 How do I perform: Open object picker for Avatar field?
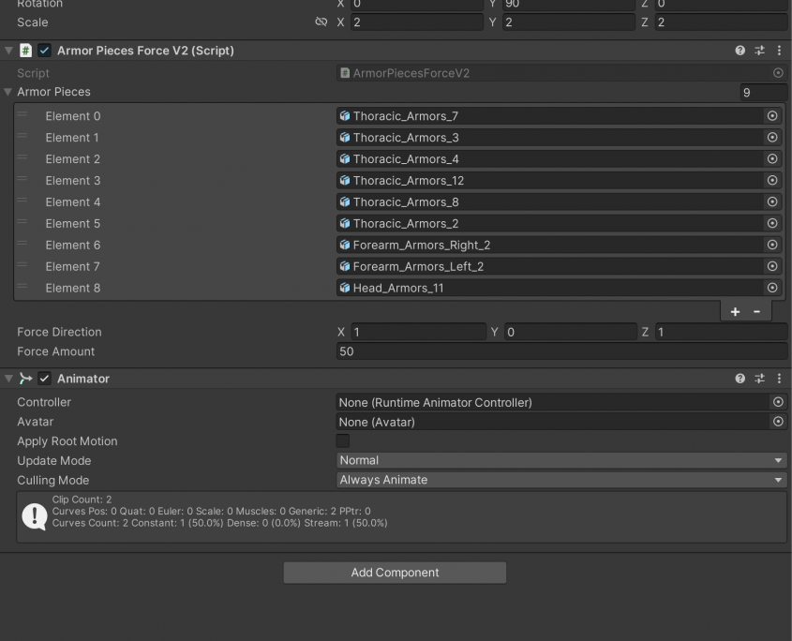click(779, 422)
